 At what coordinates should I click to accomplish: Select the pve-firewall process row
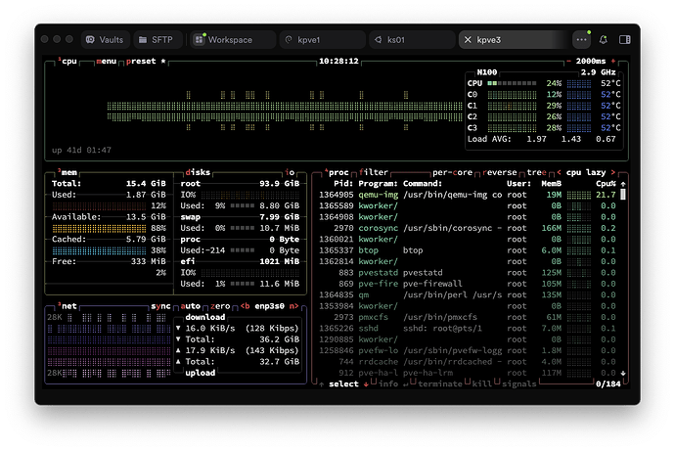(467, 284)
